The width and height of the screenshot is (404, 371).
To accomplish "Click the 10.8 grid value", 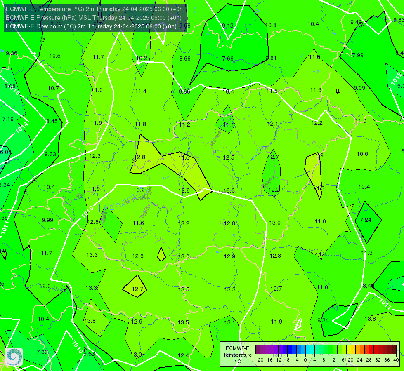I will [271, 25].
